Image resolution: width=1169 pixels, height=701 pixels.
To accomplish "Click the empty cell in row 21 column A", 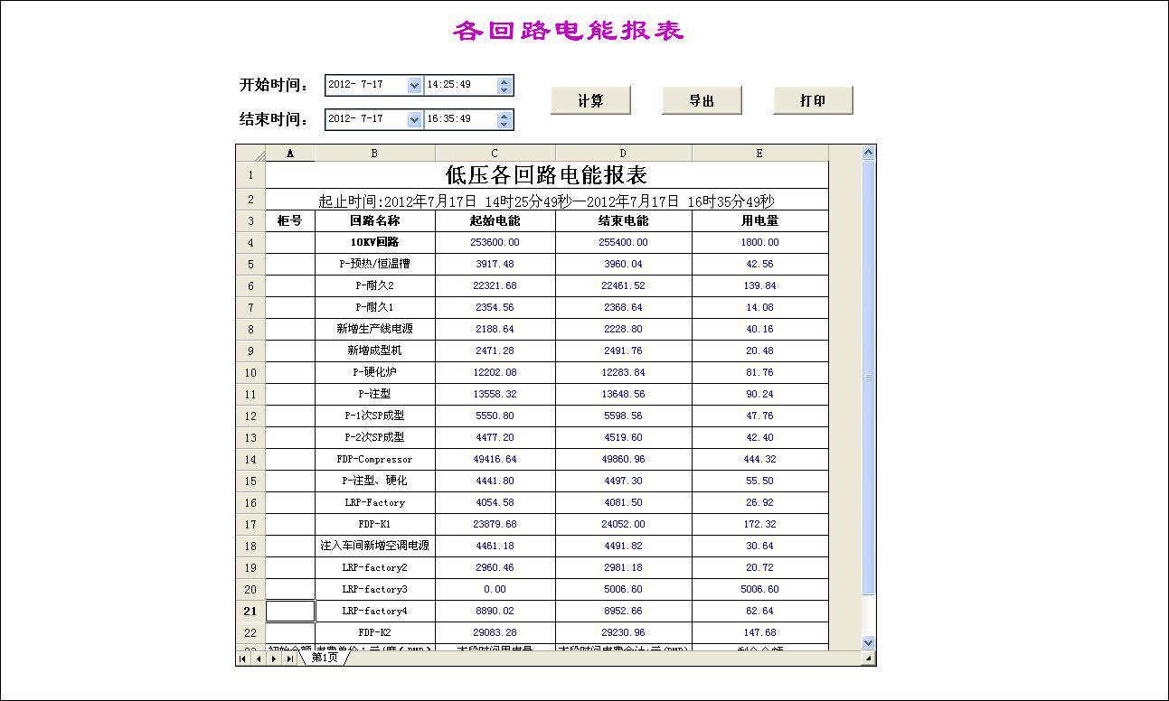I will (290, 611).
